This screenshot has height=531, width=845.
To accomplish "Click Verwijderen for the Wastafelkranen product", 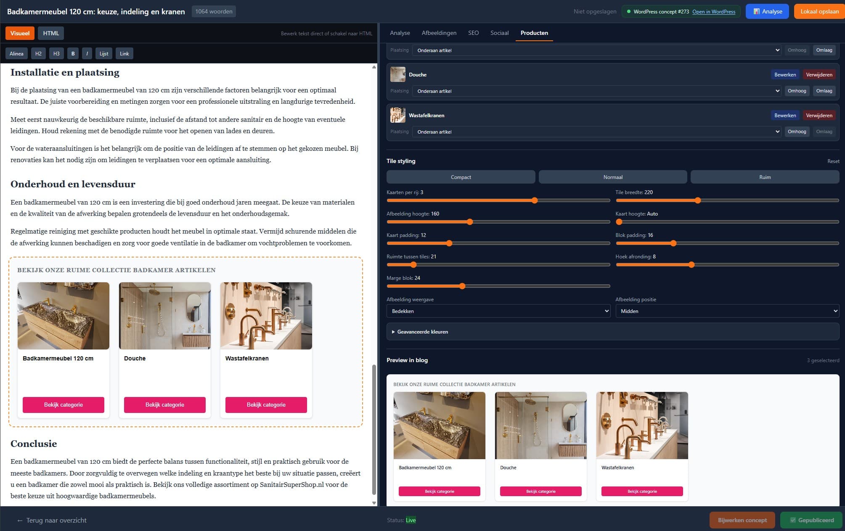I will [x=819, y=115].
